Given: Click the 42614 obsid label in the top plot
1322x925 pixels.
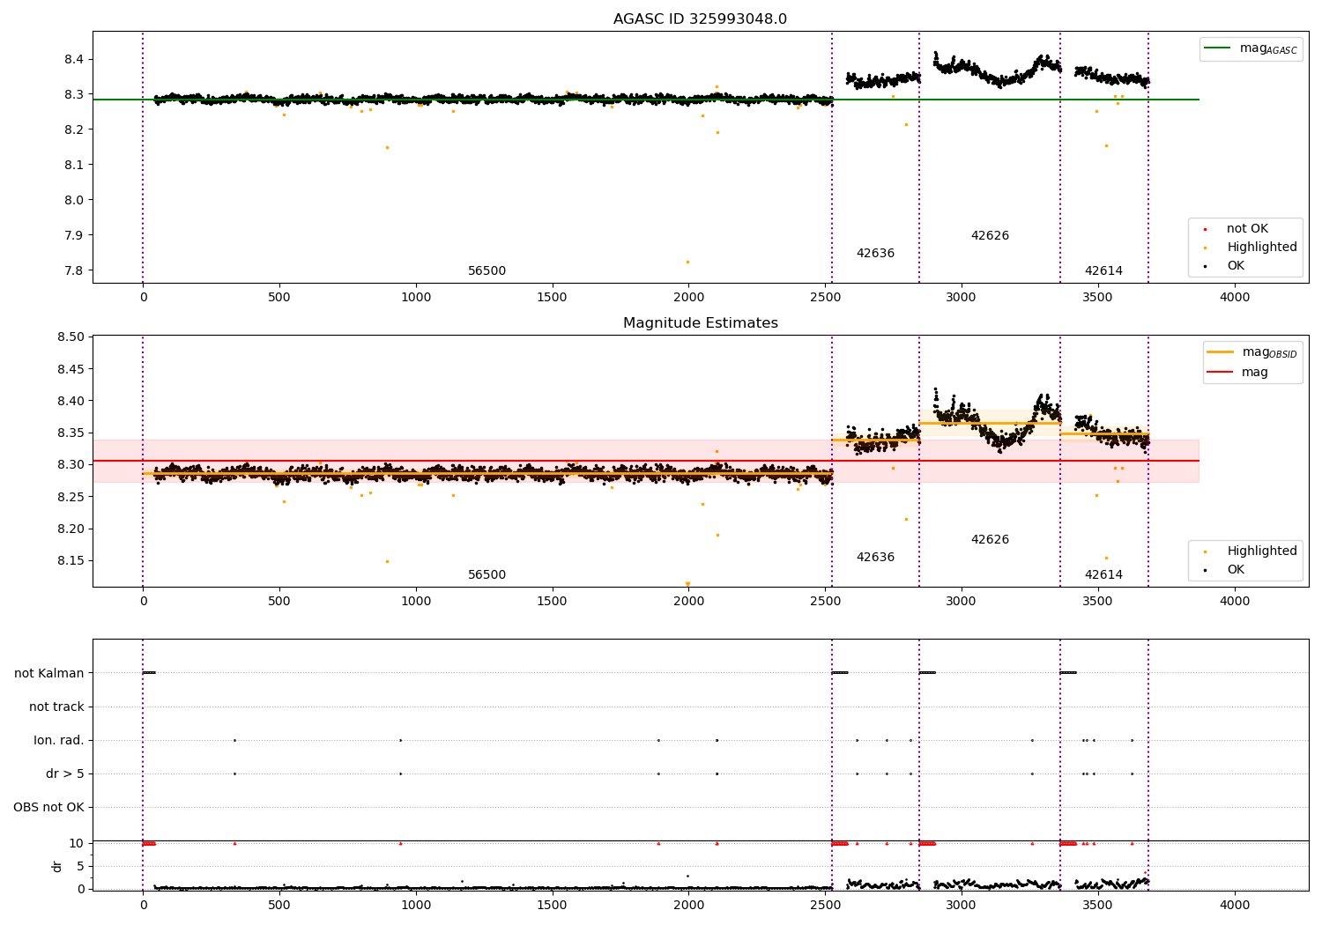Looking at the screenshot, I should (x=1103, y=271).
